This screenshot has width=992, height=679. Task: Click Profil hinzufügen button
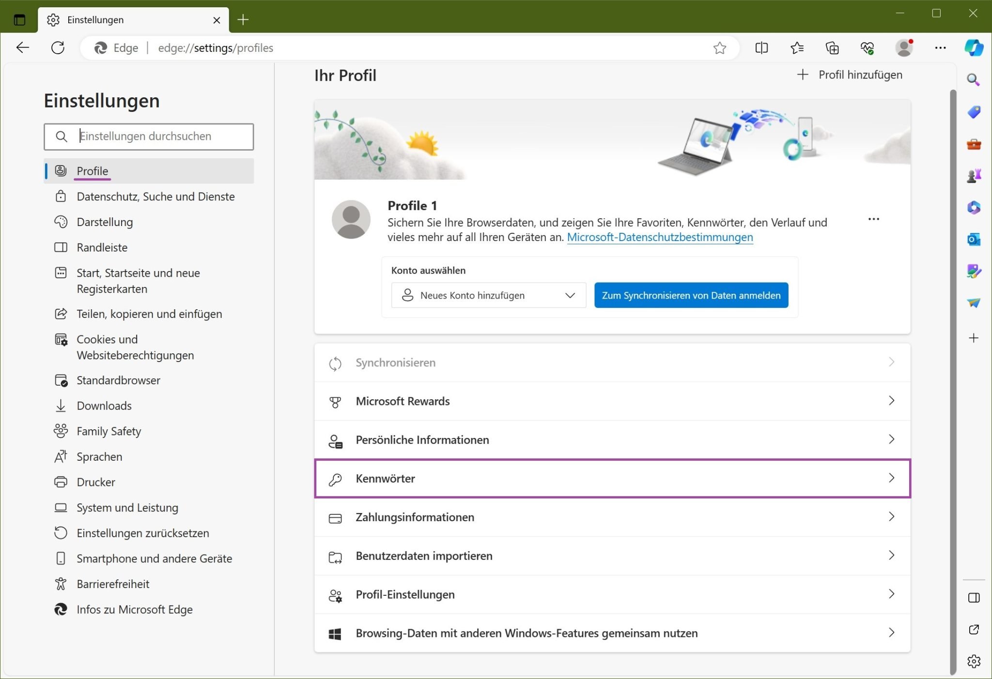(x=850, y=75)
